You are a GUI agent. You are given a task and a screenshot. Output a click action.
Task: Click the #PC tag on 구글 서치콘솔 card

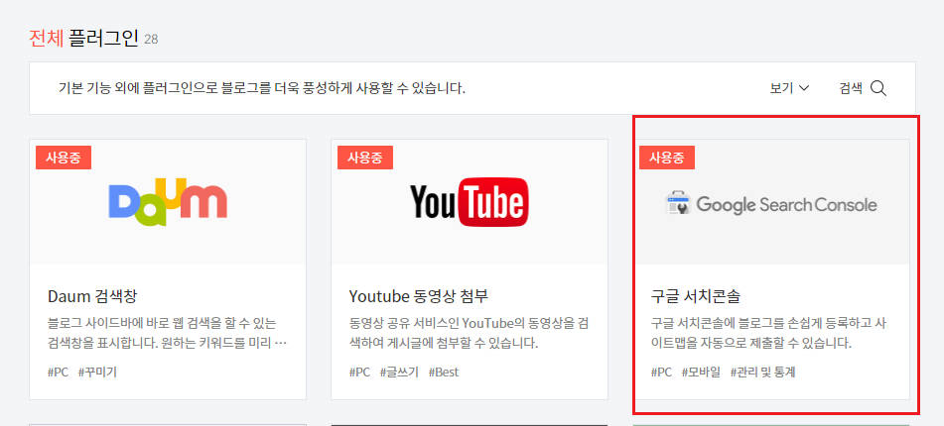coord(661,372)
